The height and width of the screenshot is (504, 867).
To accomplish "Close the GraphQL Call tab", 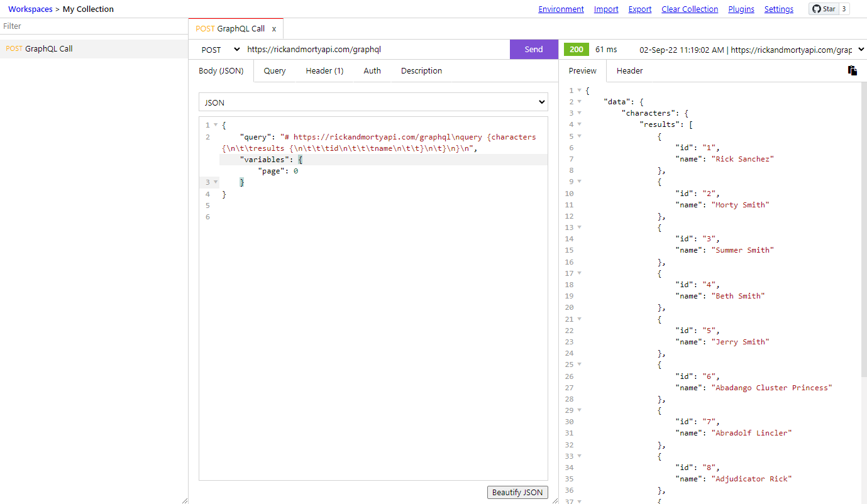I will pos(274,29).
